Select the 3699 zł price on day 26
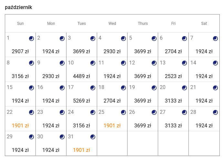 click(x=143, y=126)
